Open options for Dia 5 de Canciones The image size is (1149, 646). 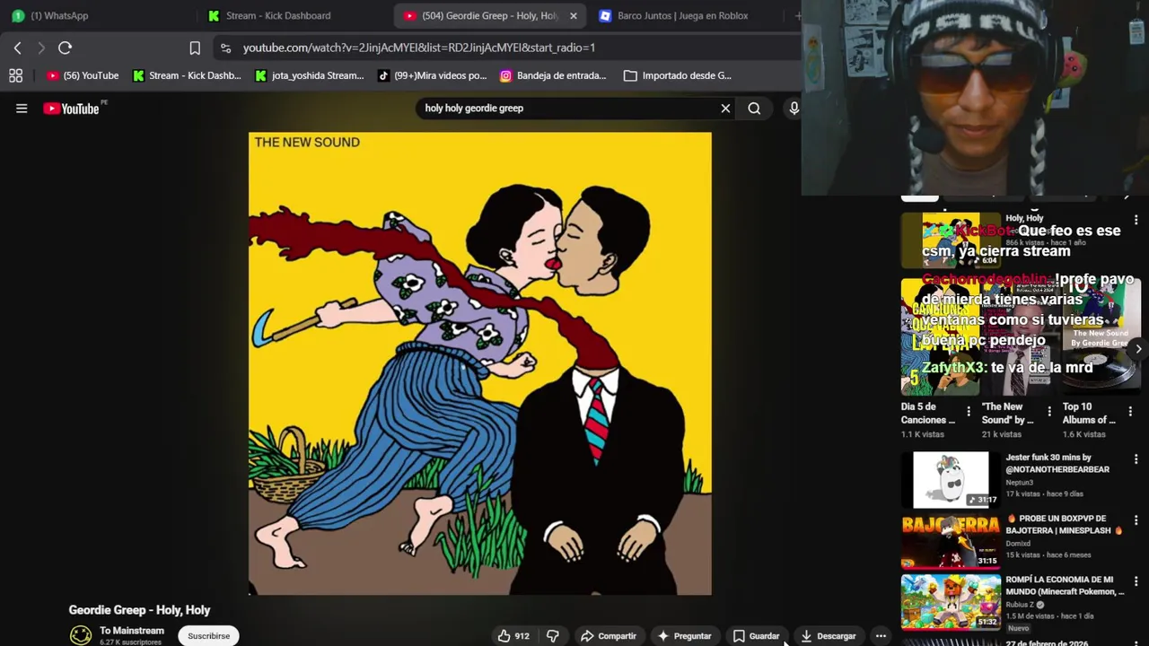tap(968, 413)
